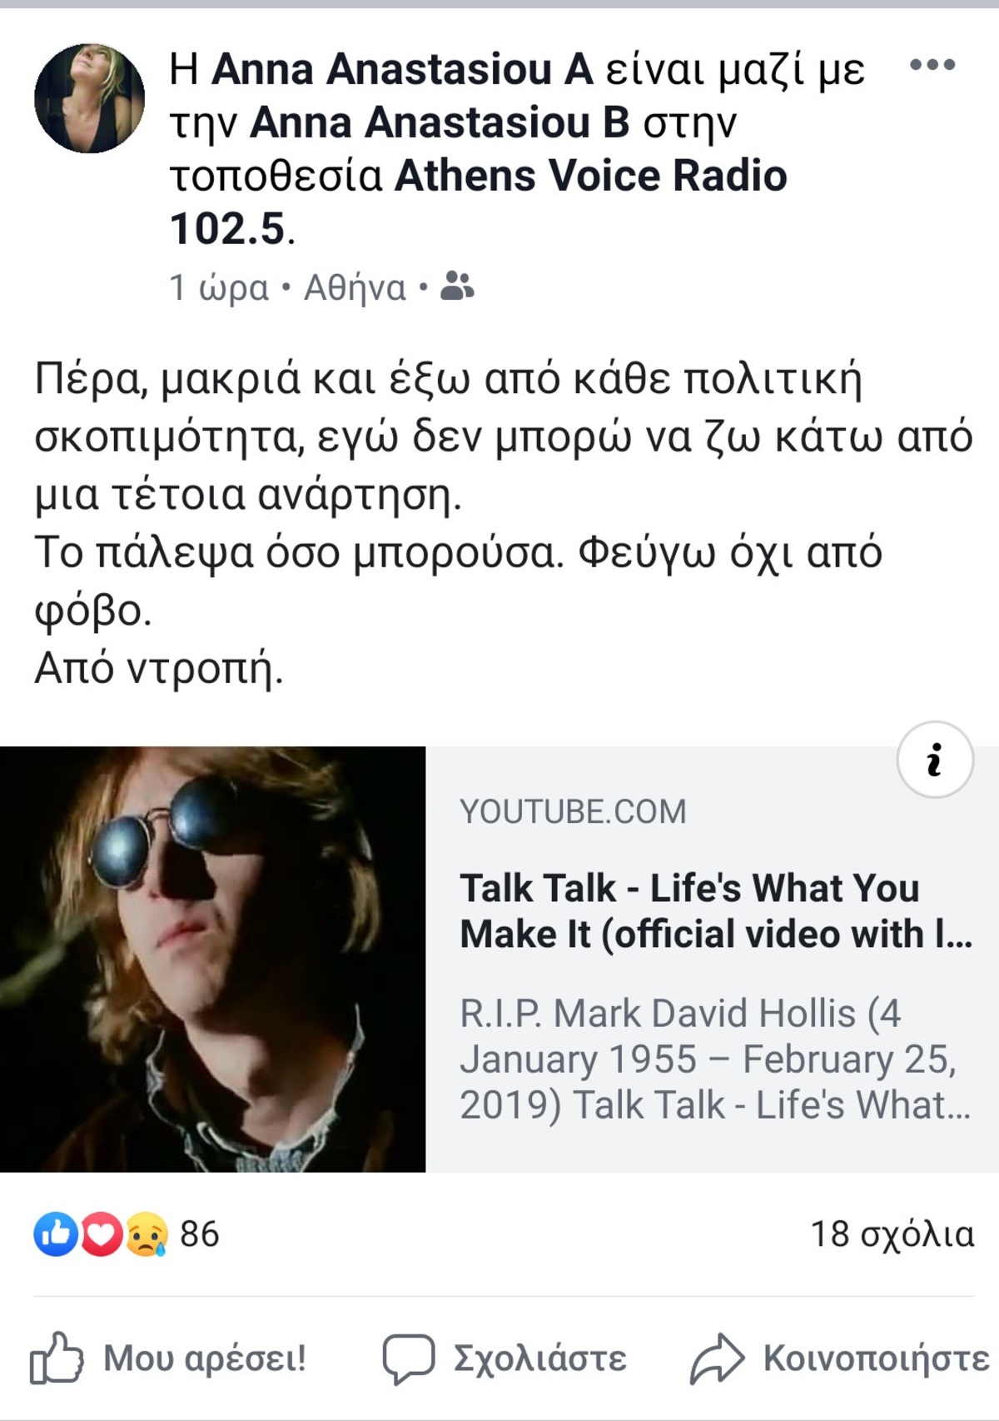The width and height of the screenshot is (999, 1421).
Task: Click the Κοινοποιήστε share button label
Action: (x=877, y=1359)
